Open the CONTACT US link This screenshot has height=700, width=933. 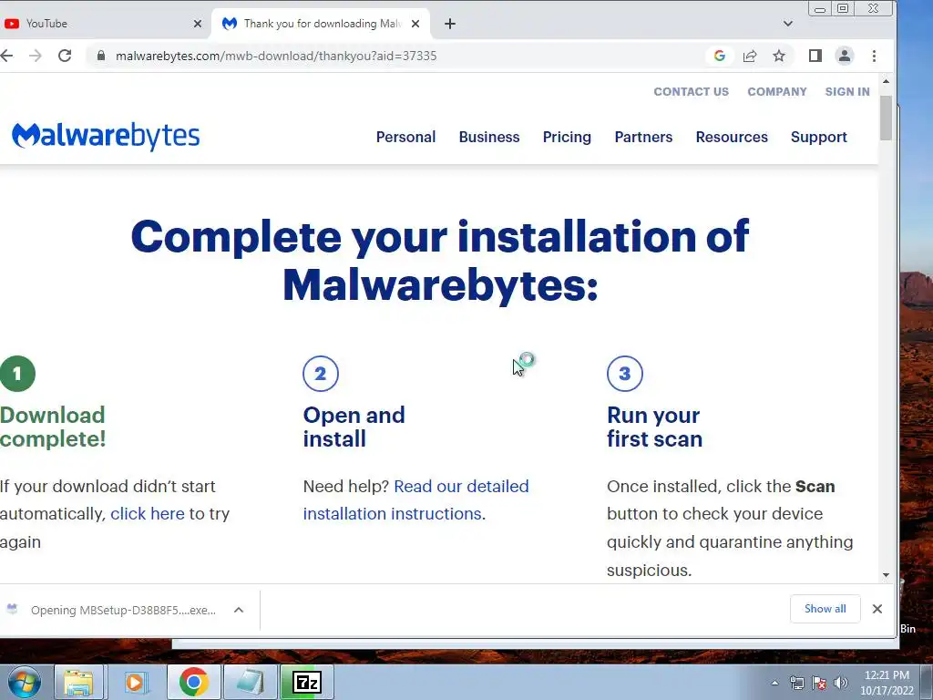(x=691, y=92)
